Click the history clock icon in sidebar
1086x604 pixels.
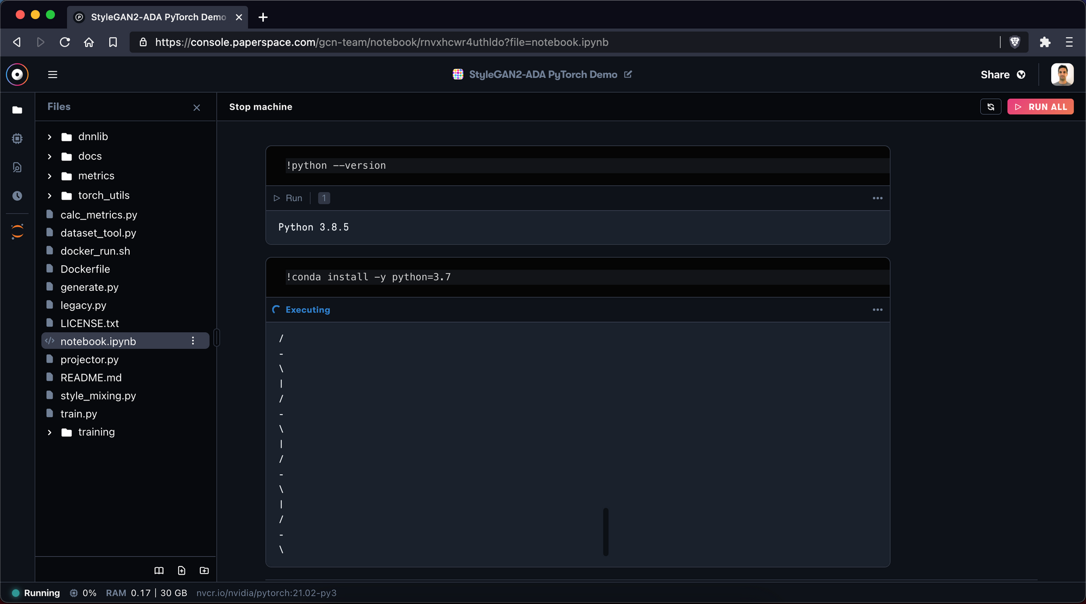17,196
